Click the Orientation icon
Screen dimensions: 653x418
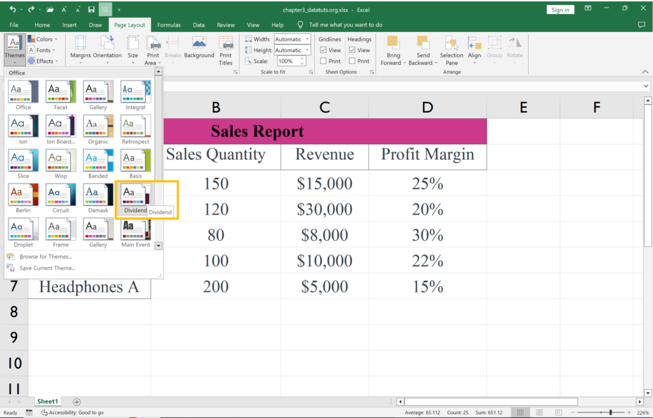click(x=107, y=47)
